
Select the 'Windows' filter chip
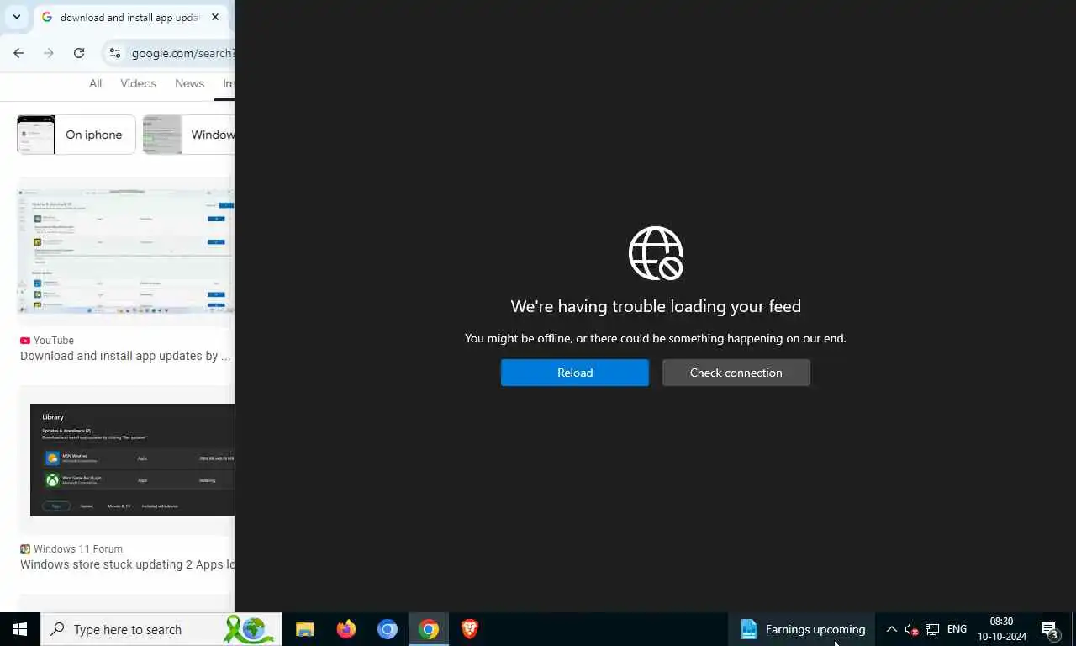click(x=189, y=135)
